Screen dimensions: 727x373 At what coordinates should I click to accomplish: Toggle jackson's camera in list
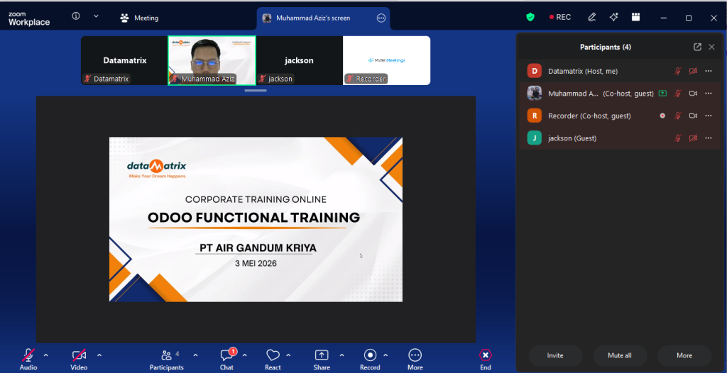tap(693, 138)
